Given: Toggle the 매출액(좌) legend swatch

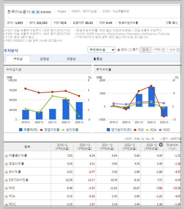Looking at the screenshot, I should [21, 130].
